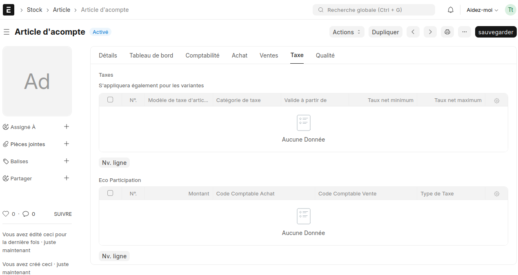Click Article d'acompte breadcrumb
Screen dimensions: 518x275
tap(105, 10)
